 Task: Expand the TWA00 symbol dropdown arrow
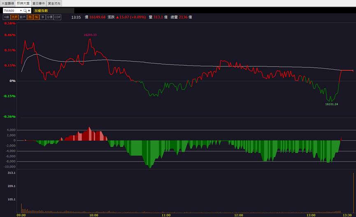(21, 11)
